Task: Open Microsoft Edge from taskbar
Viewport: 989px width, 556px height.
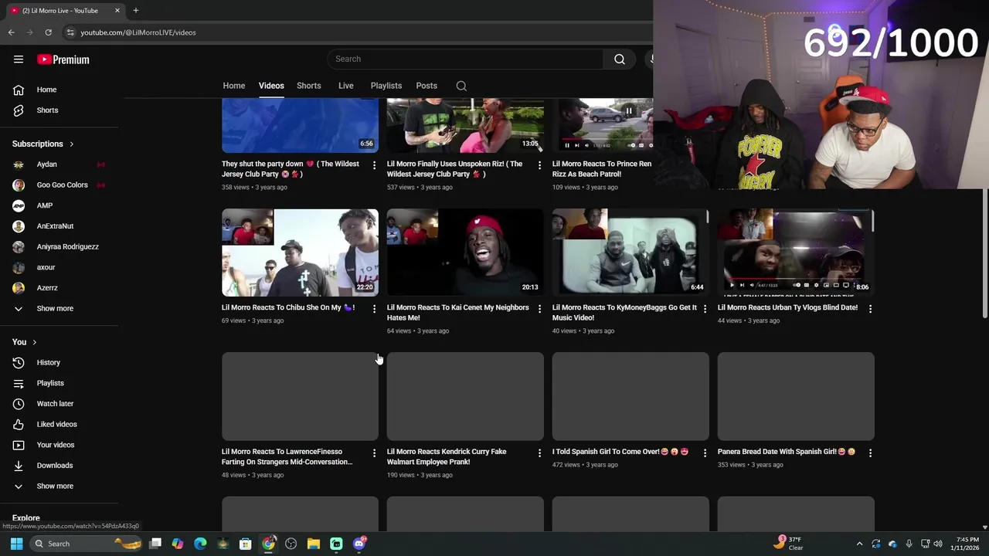Action: pos(200,544)
